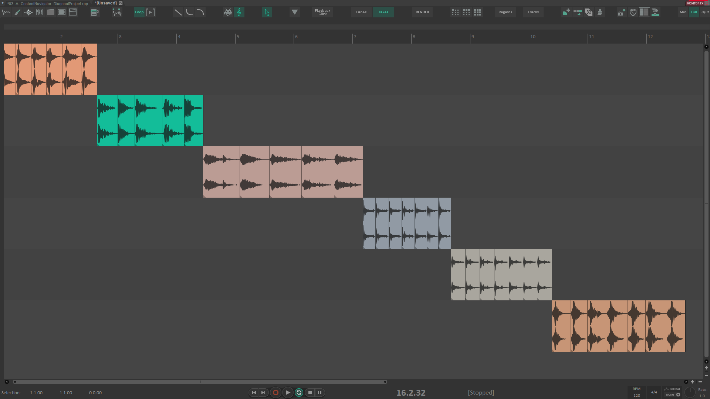Switch to Takes view
Image resolution: width=710 pixels, height=399 pixels.
point(383,12)
